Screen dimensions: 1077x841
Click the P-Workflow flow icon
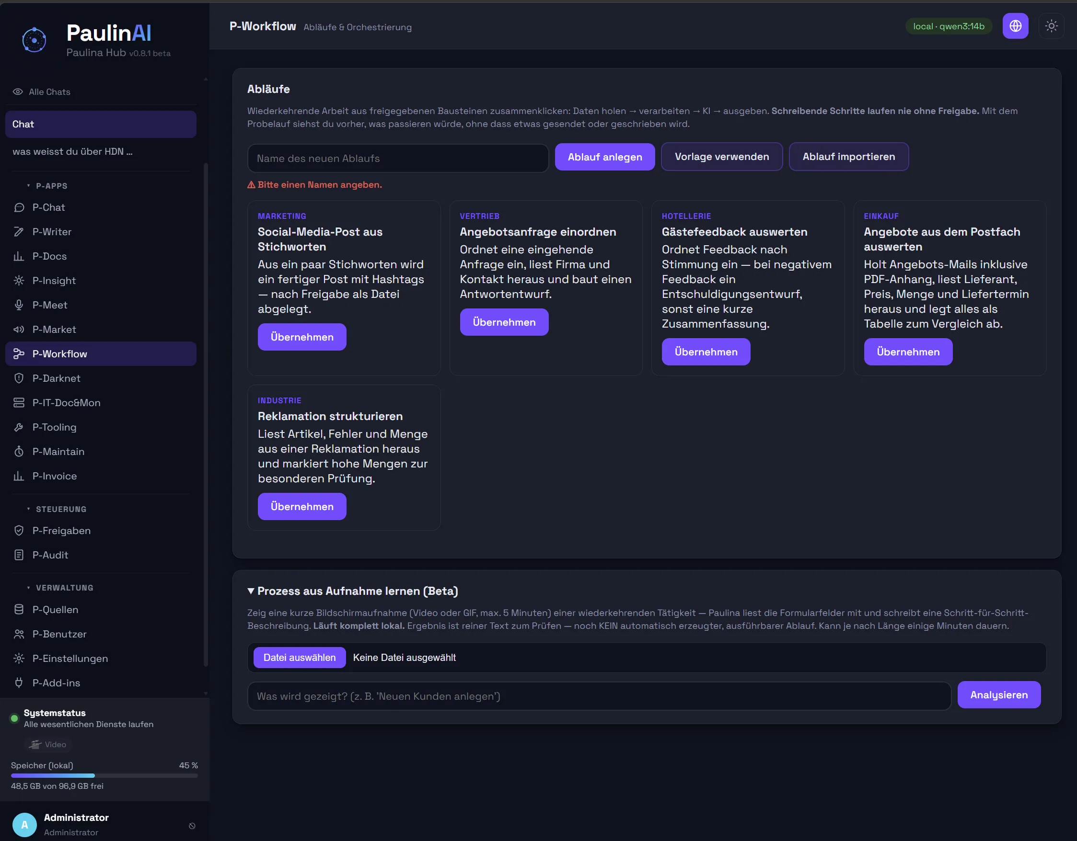[19, 354]
